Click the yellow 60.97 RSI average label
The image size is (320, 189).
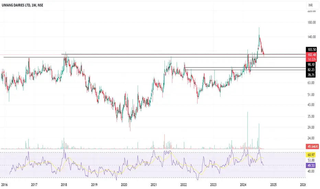pos(311,155)
